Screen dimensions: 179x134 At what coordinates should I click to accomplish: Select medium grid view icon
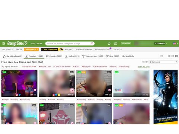tap(173, 56)
